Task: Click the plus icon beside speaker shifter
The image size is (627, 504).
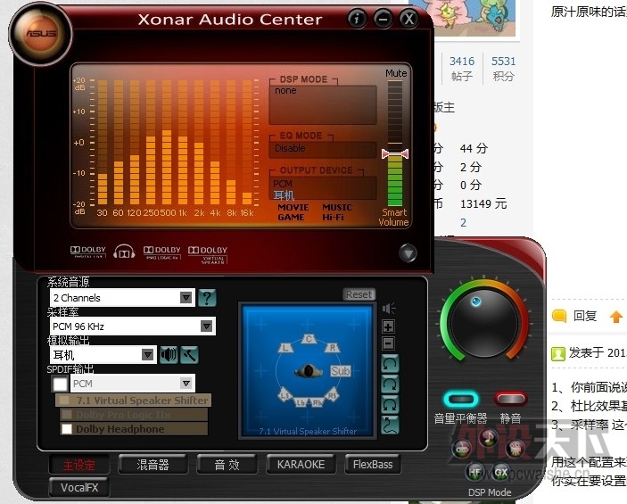Action: [x=389, y=326]
